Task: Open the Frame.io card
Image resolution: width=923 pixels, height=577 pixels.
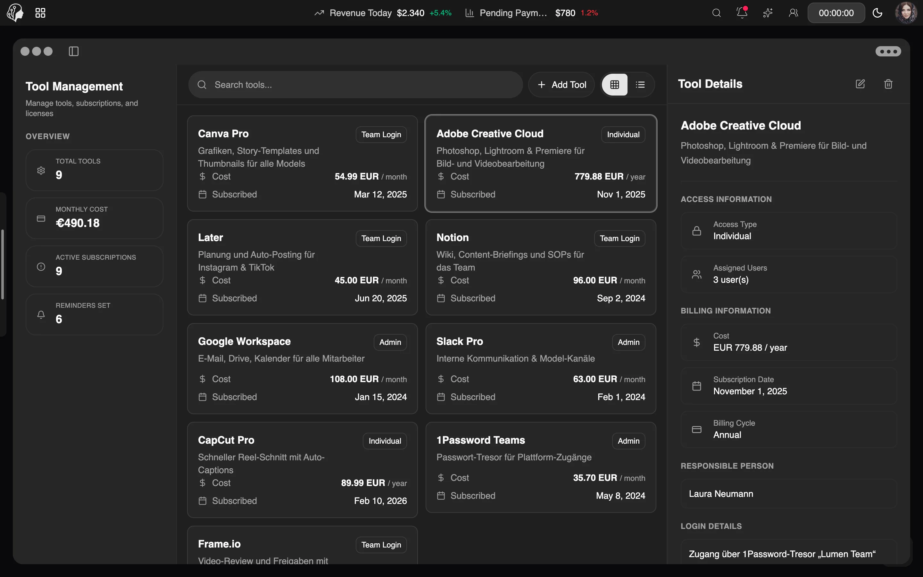Action: [302, 545]
